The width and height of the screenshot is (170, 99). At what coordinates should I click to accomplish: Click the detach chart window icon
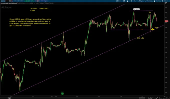click(x=124, y=1)
